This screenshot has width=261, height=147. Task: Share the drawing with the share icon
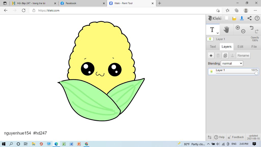pyautogui.click(x=249, y=18)
